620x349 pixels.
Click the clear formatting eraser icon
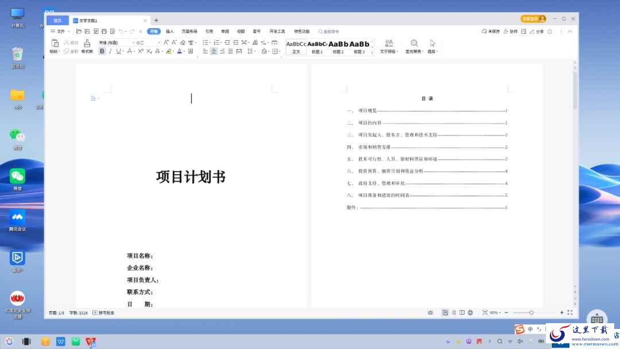click(x=183, y=42)
